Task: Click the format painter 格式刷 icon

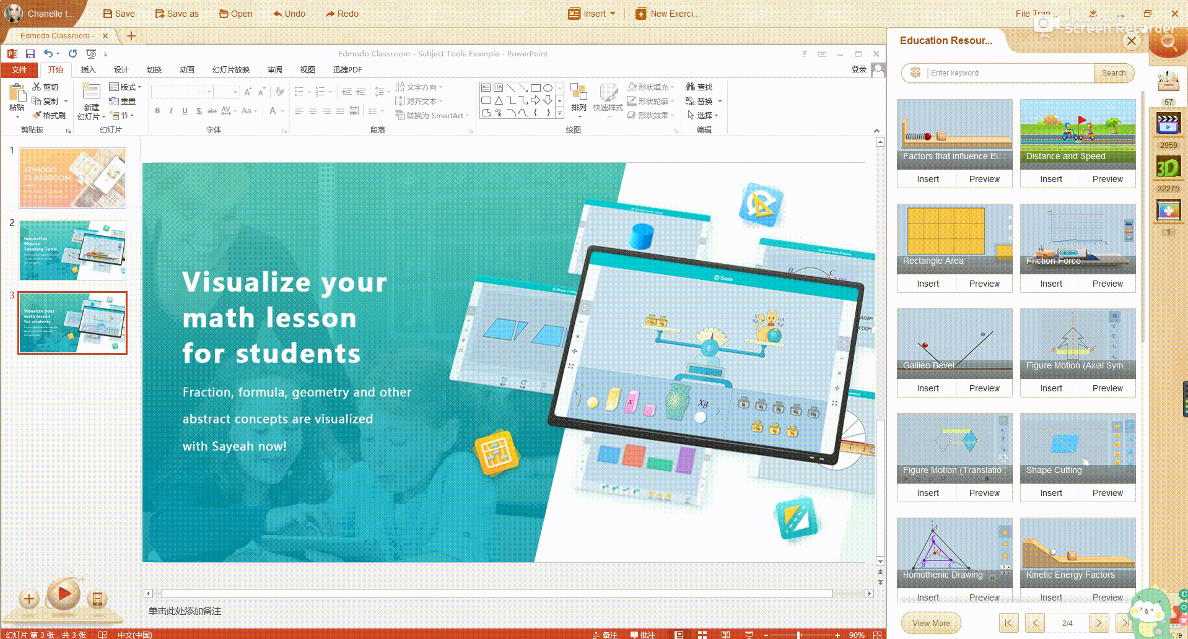Action: click(x=49, y=115)
